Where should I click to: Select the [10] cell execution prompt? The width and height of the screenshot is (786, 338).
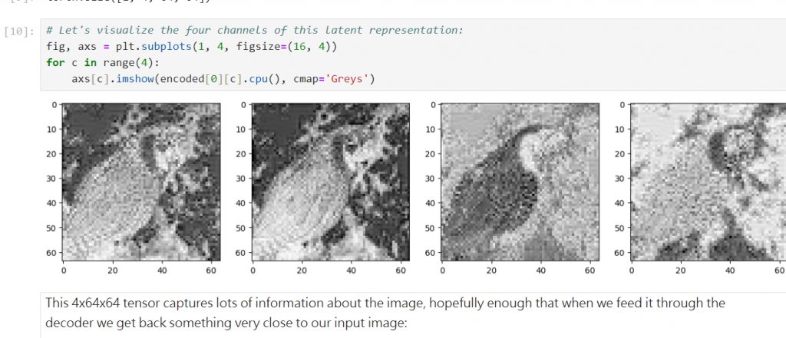[19, 31]
